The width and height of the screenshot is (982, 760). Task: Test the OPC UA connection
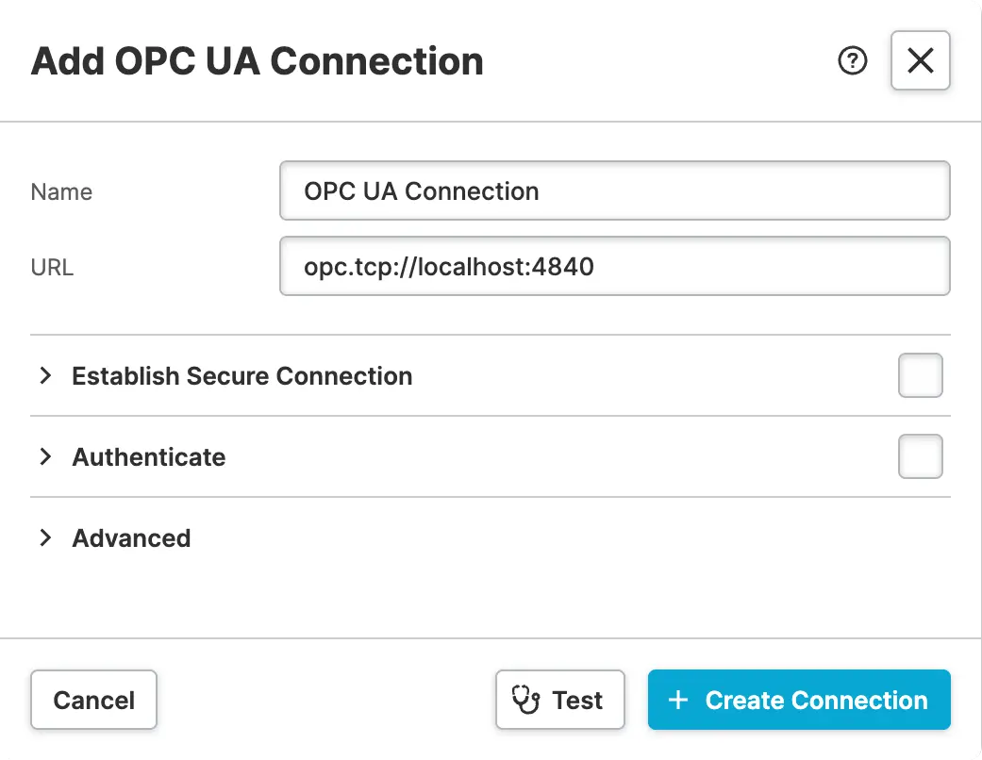560,700
